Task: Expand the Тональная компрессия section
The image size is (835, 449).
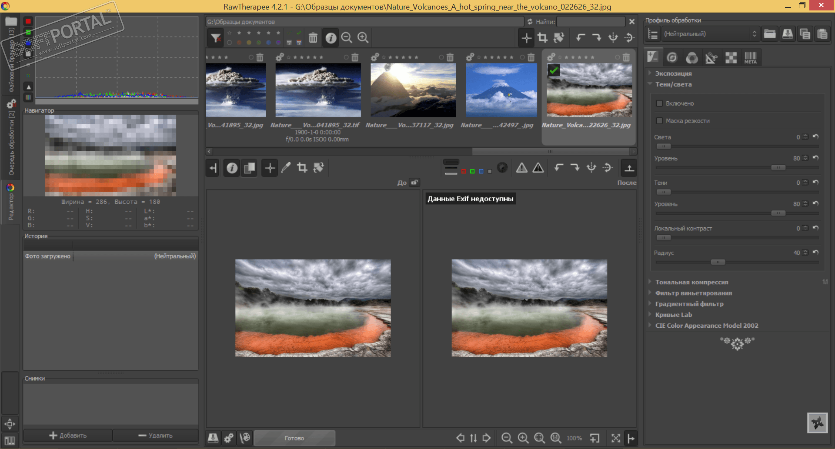Action: (x=691, y=282)
